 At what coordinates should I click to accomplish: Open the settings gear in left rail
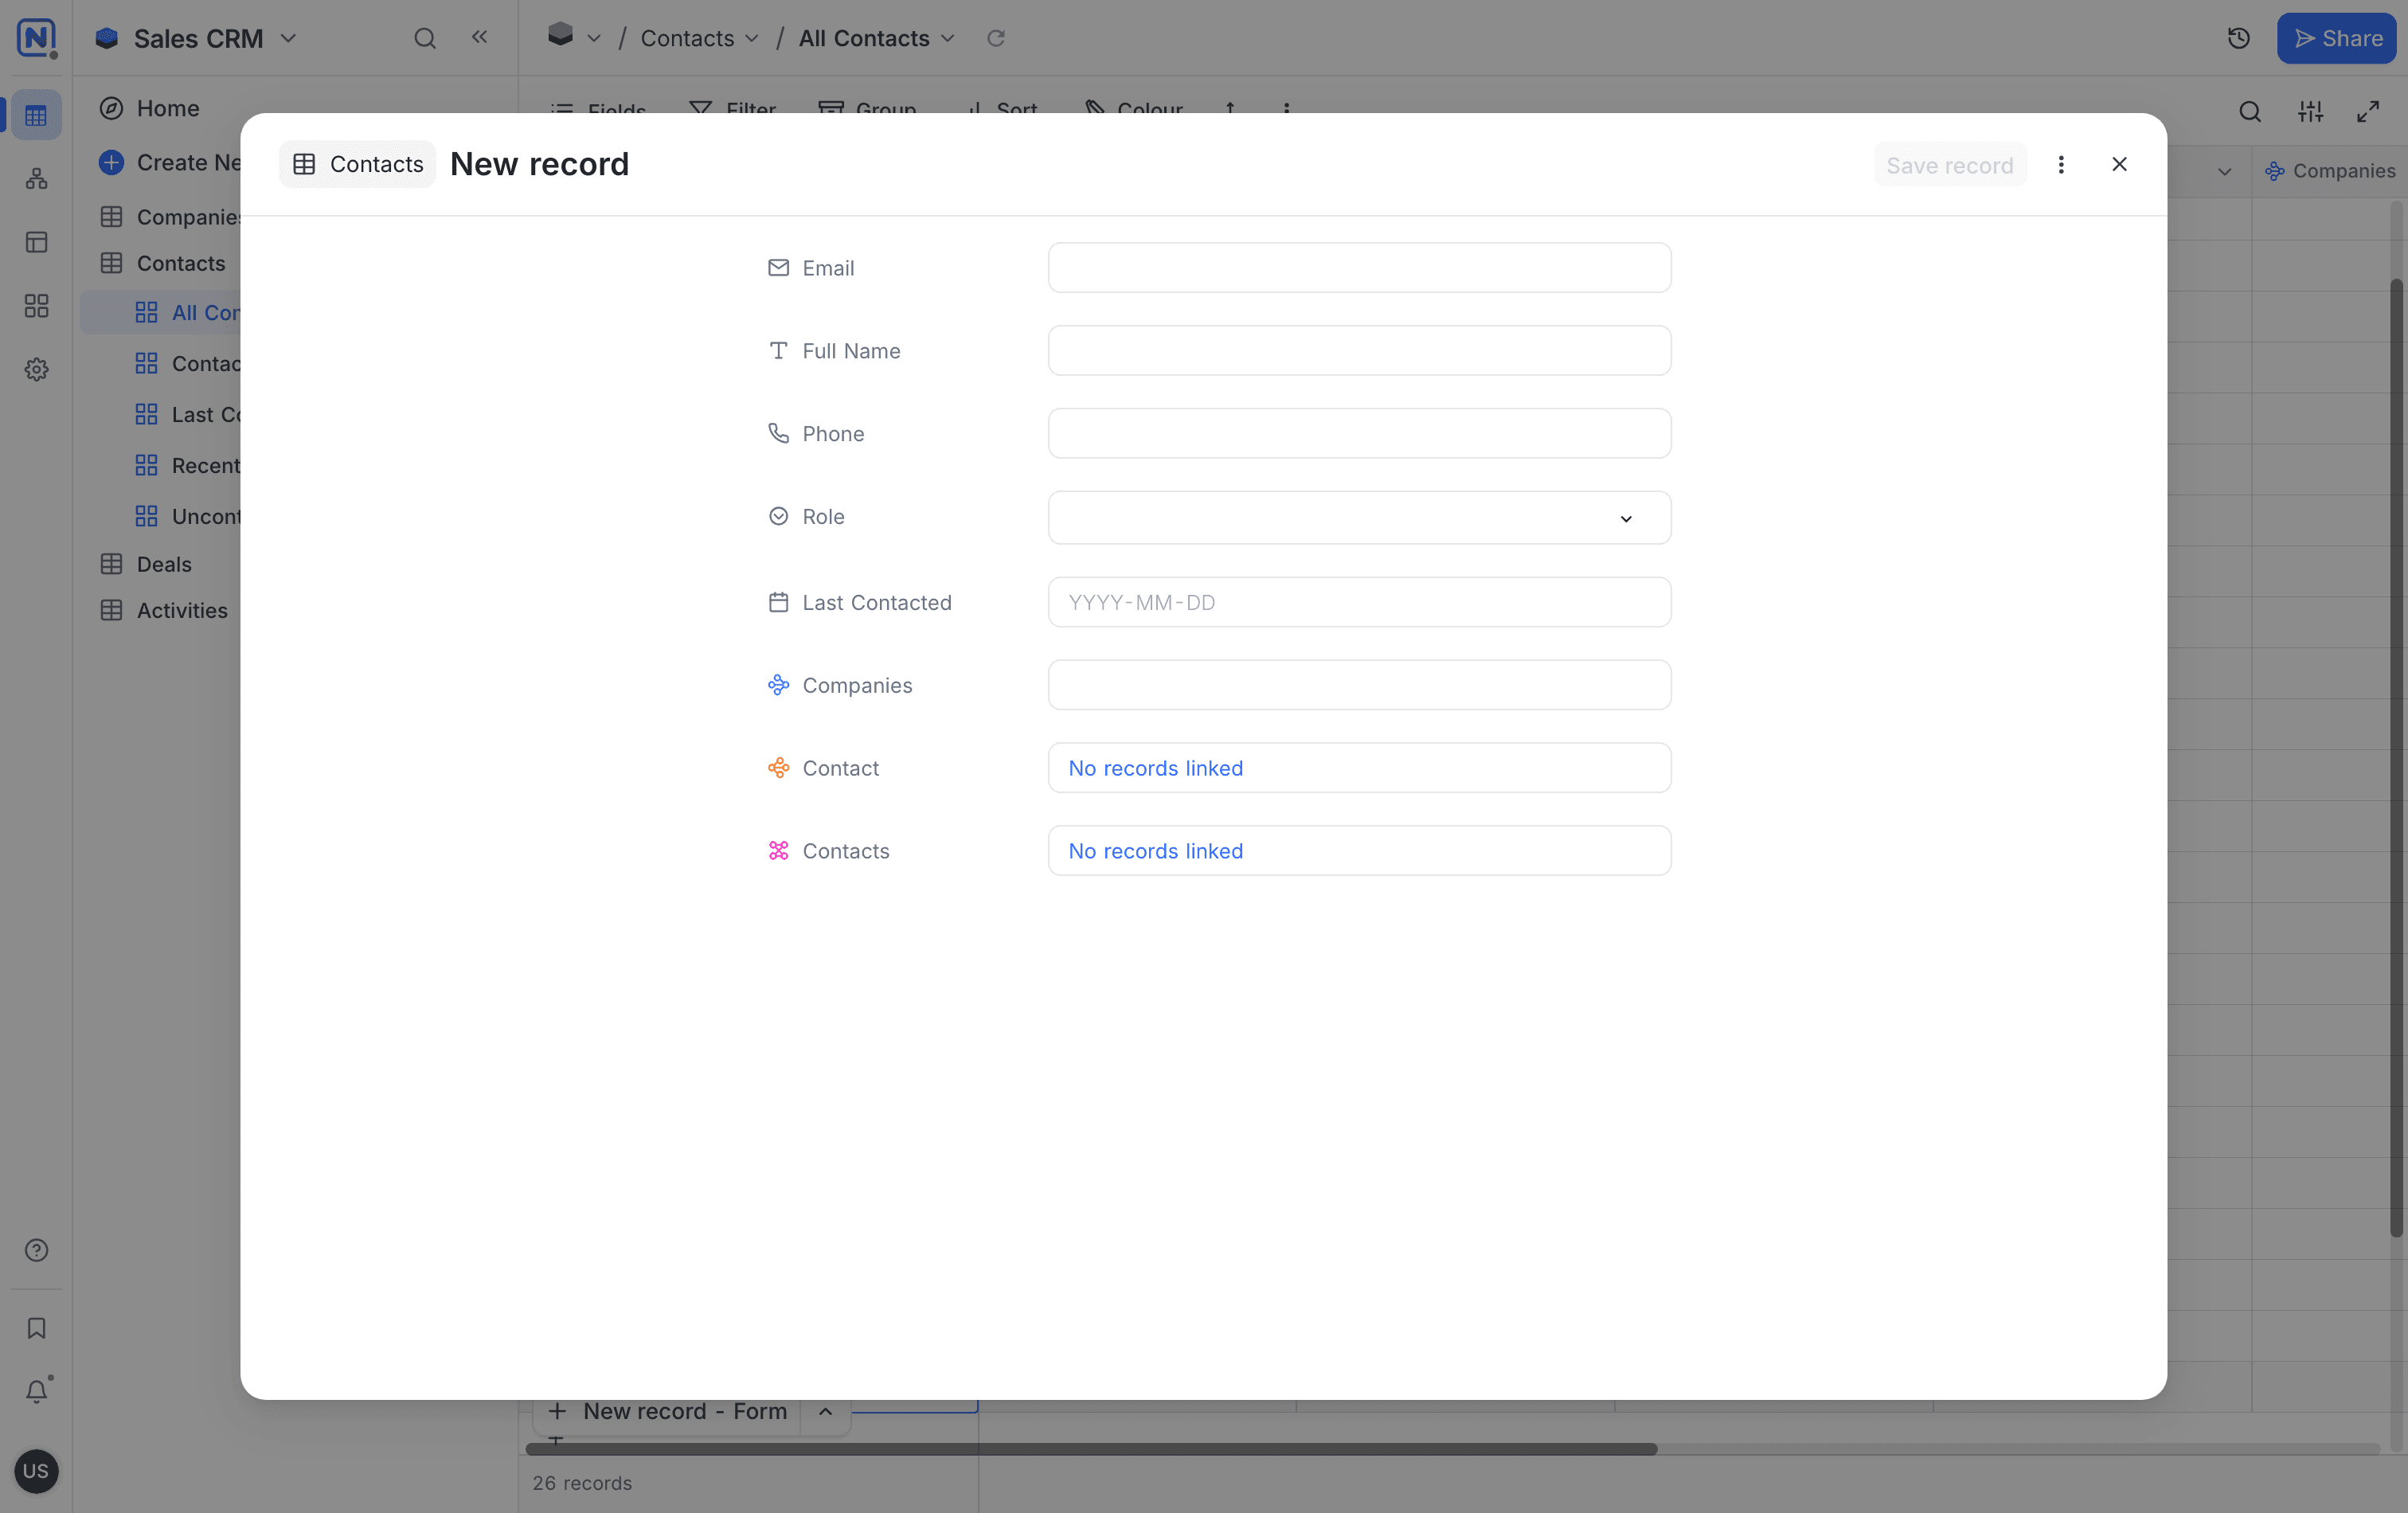pos(36,369)
